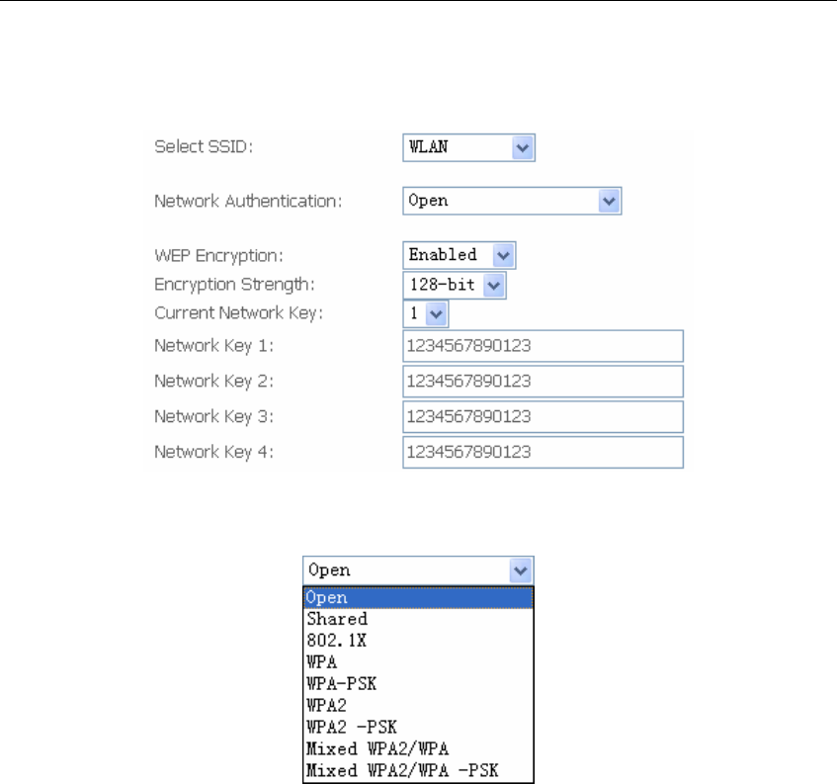Click the Network Key 3 input field

pyautogui.click(x=543, y=416)
